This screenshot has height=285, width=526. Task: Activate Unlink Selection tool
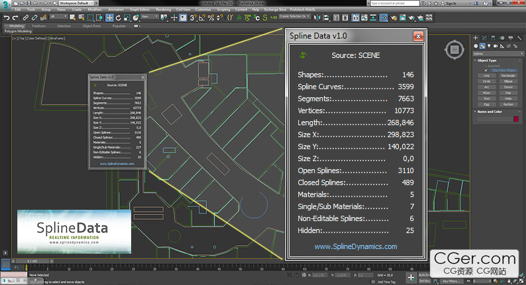[35, 17]
